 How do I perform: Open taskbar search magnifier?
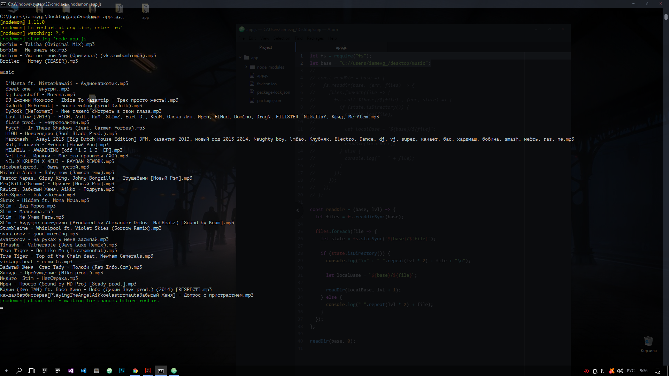coord(19,371)
